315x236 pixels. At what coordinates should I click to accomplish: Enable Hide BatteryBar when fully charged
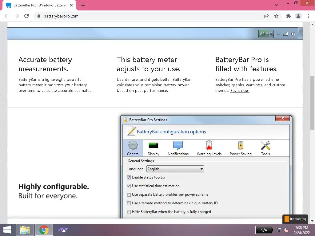tap(129, 212)
